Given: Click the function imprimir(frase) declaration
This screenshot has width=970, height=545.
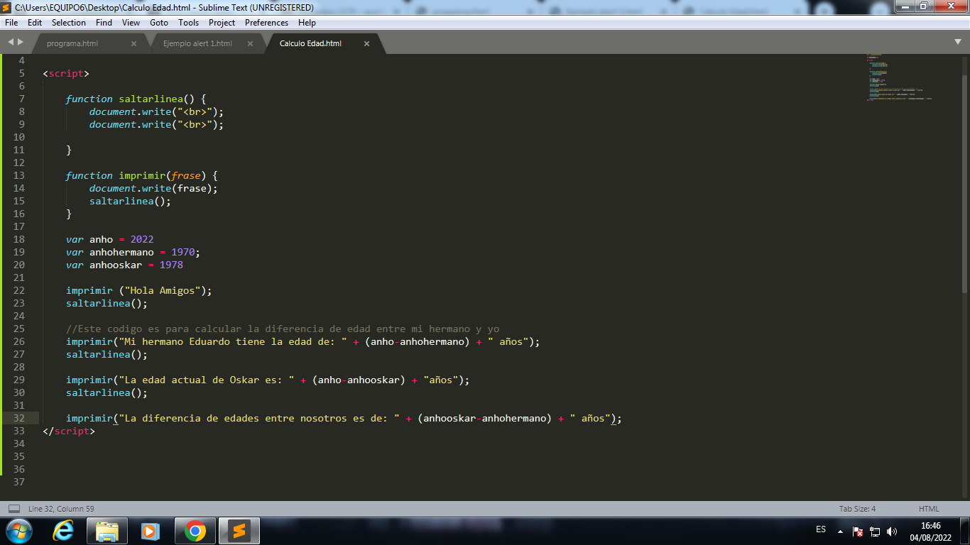Looking at the screenshot, I should pos(141,175).
